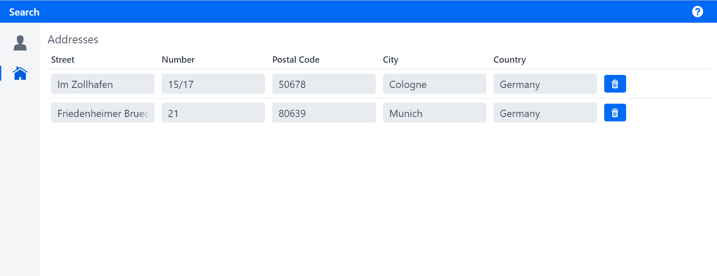This screenshot has width=717, height=276.
Task: Edit the Munich city field
Action: pyautogui.click(x=435, y=113)
